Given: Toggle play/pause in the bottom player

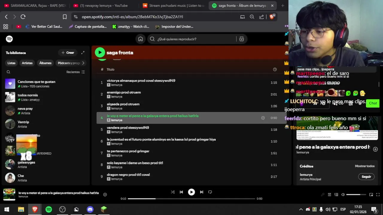Looking at the screenshot, I should click(x=191, y=192).
